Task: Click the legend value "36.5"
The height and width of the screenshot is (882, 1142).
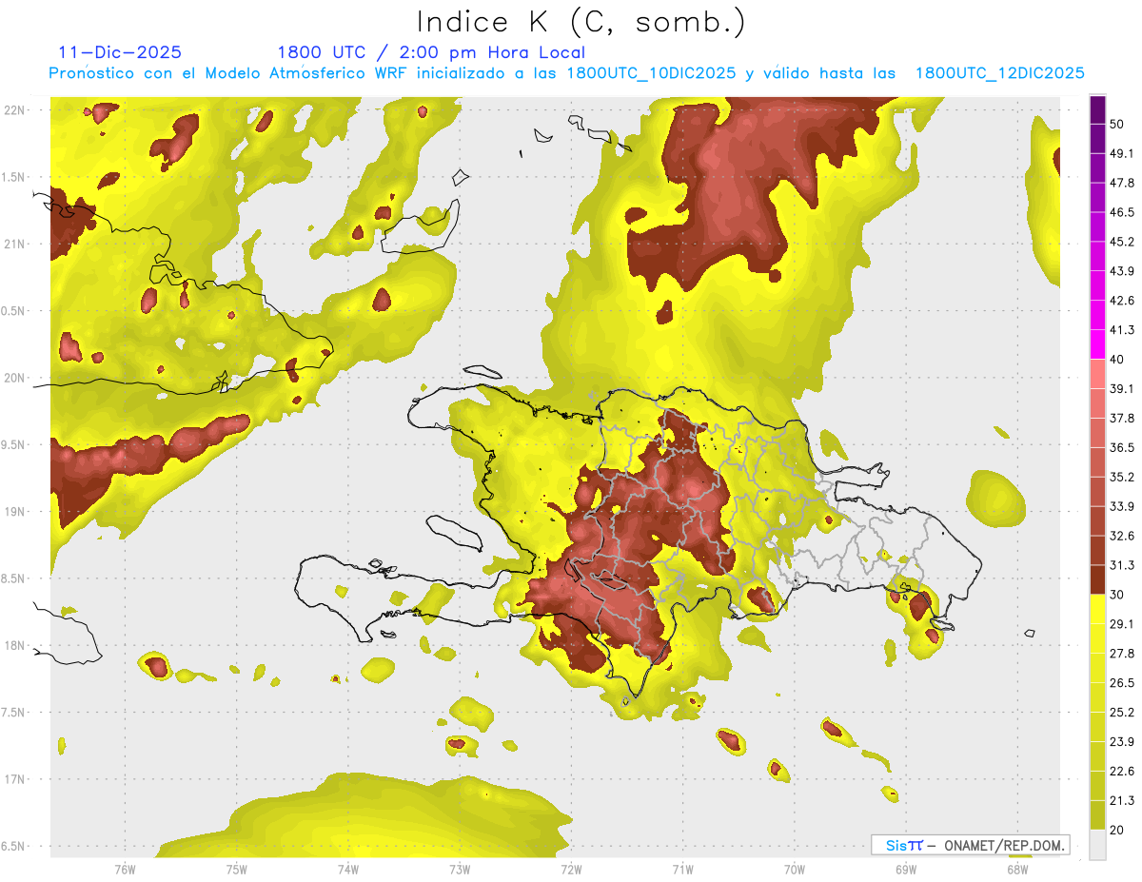Action: point(1122,447)
